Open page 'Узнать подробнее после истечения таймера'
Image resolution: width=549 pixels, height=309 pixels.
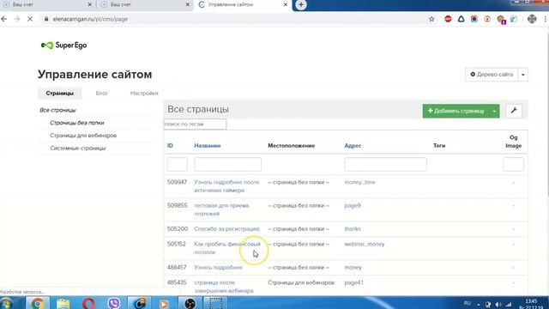[226, 186]
